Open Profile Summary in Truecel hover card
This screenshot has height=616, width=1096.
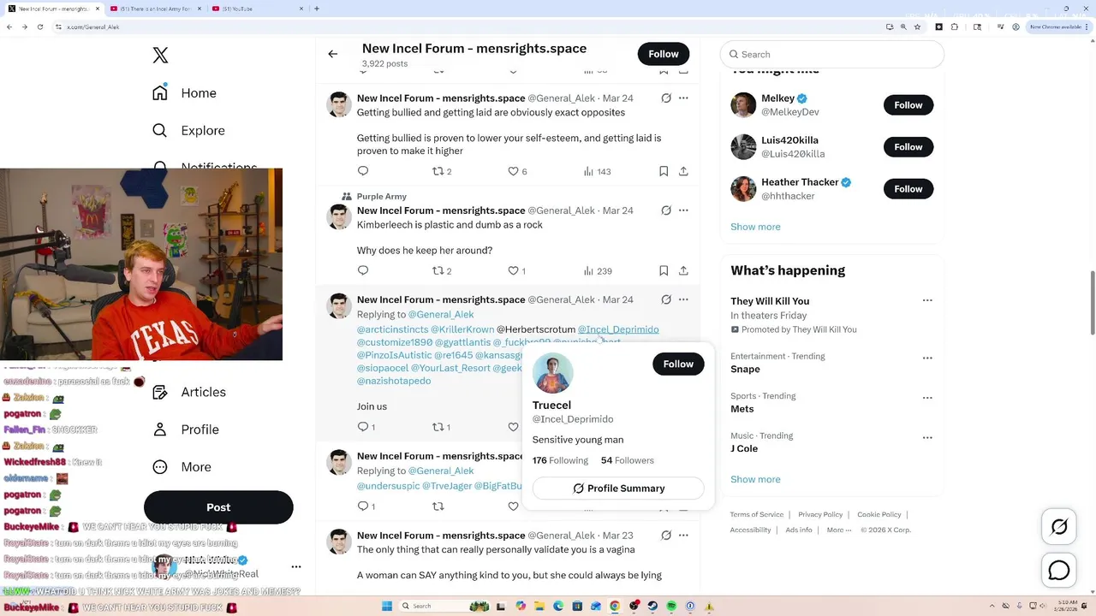pos(618,489)
